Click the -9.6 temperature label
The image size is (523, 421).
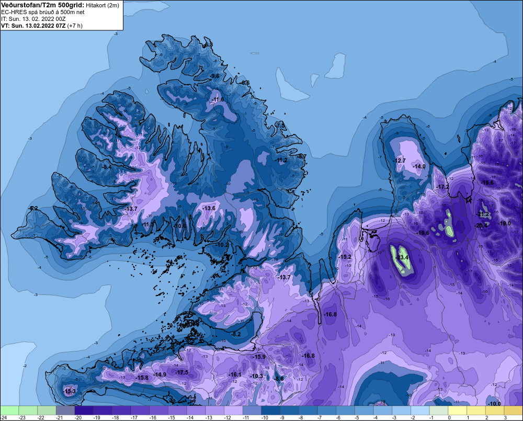[x=214, y=76]
